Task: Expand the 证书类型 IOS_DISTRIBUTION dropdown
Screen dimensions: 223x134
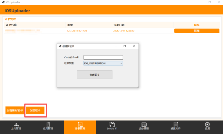Action: pos(103,63)
